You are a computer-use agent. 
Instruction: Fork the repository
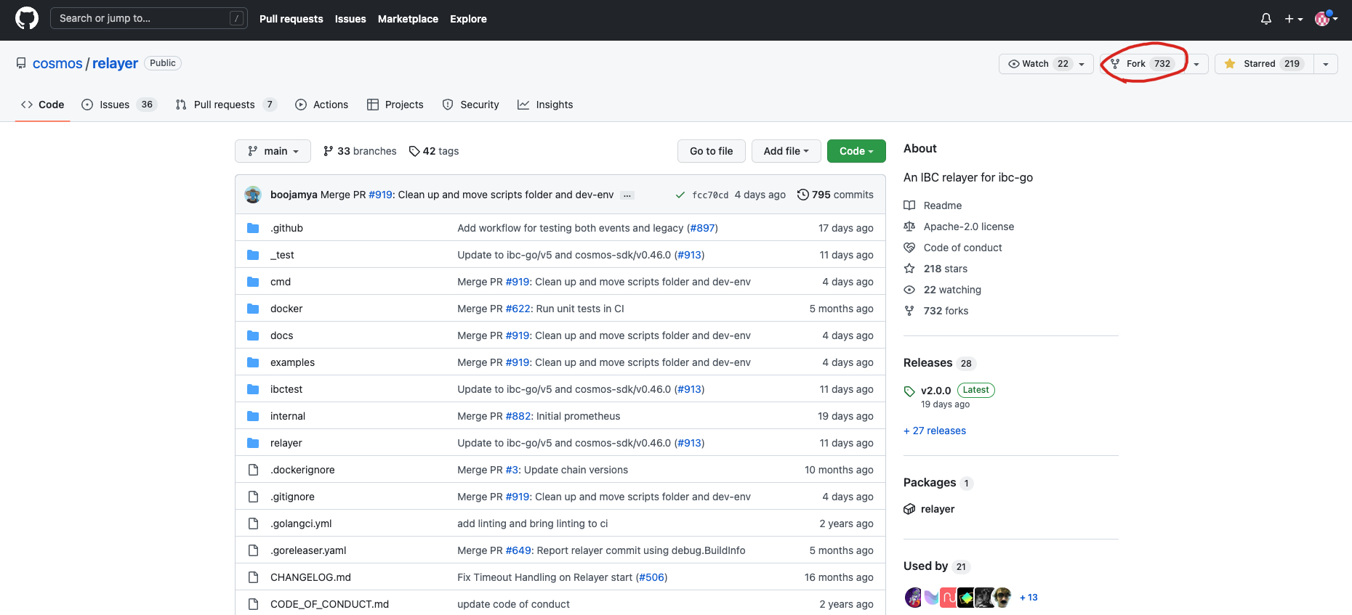1141,64
